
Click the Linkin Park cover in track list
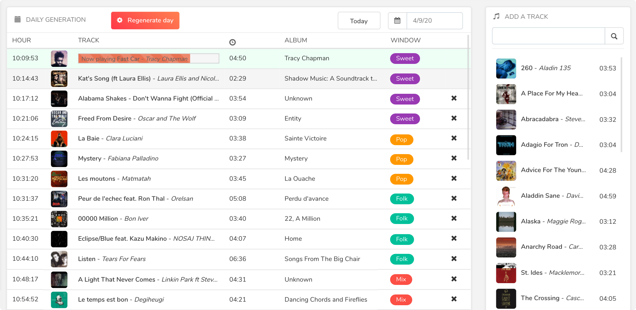click(506, 94)
